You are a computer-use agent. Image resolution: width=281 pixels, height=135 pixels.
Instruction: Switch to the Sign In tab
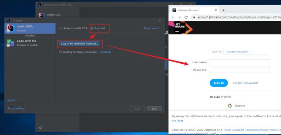[x=217, y=52]
